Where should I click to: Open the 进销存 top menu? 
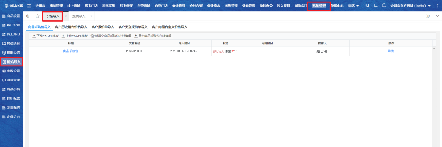pyautogui.click(x=40, y=6)
